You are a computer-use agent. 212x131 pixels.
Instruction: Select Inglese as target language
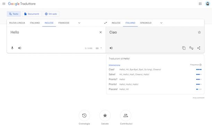[116, 23]
